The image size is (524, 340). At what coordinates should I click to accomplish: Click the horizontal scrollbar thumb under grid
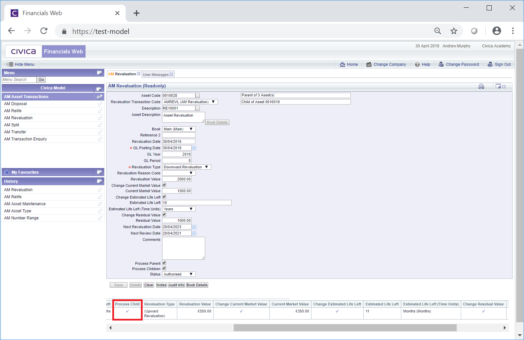[x=345, y=328]
